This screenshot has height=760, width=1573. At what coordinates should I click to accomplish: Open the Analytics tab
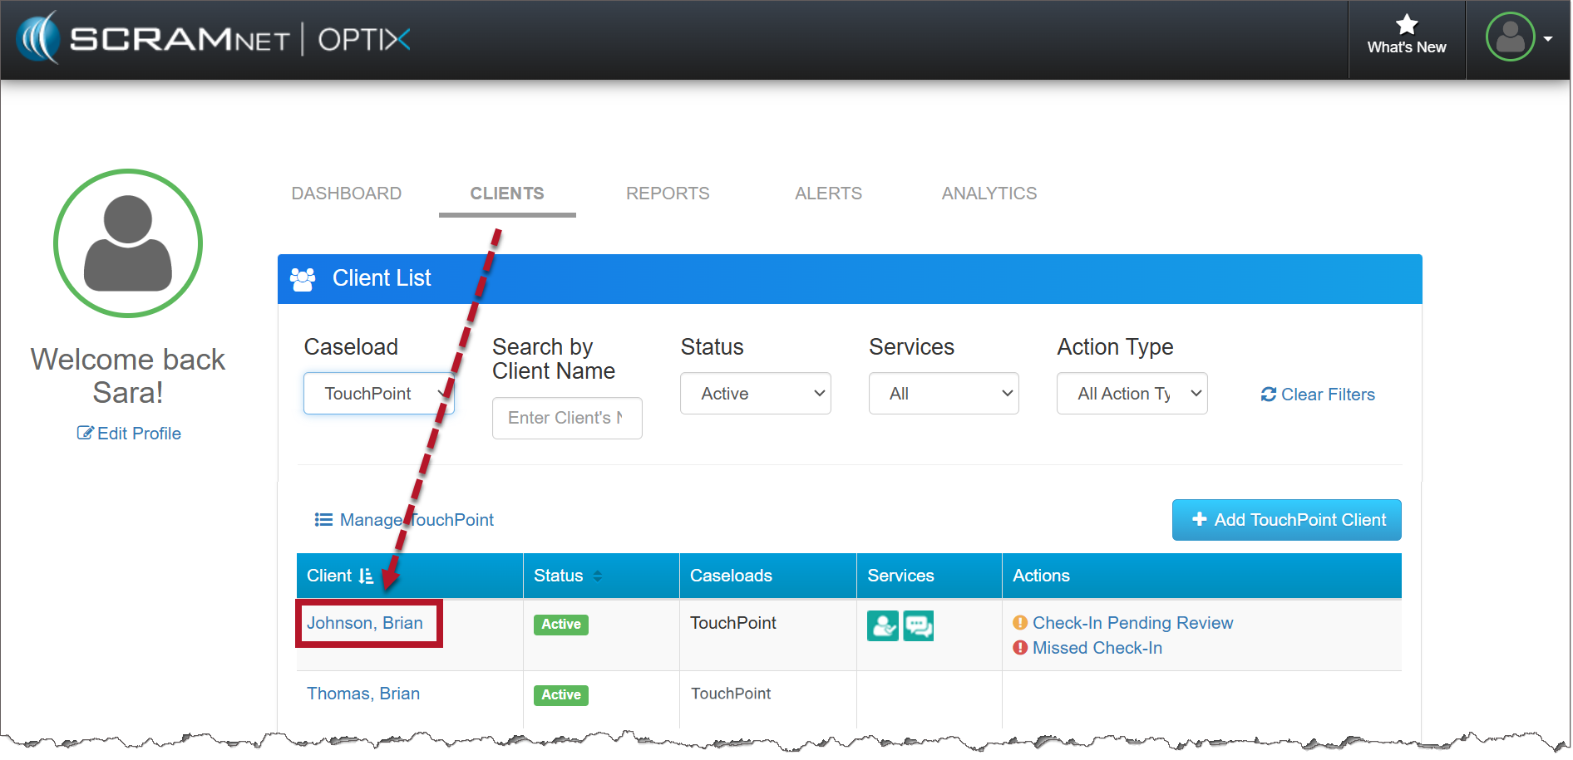[x=989, y=194]
